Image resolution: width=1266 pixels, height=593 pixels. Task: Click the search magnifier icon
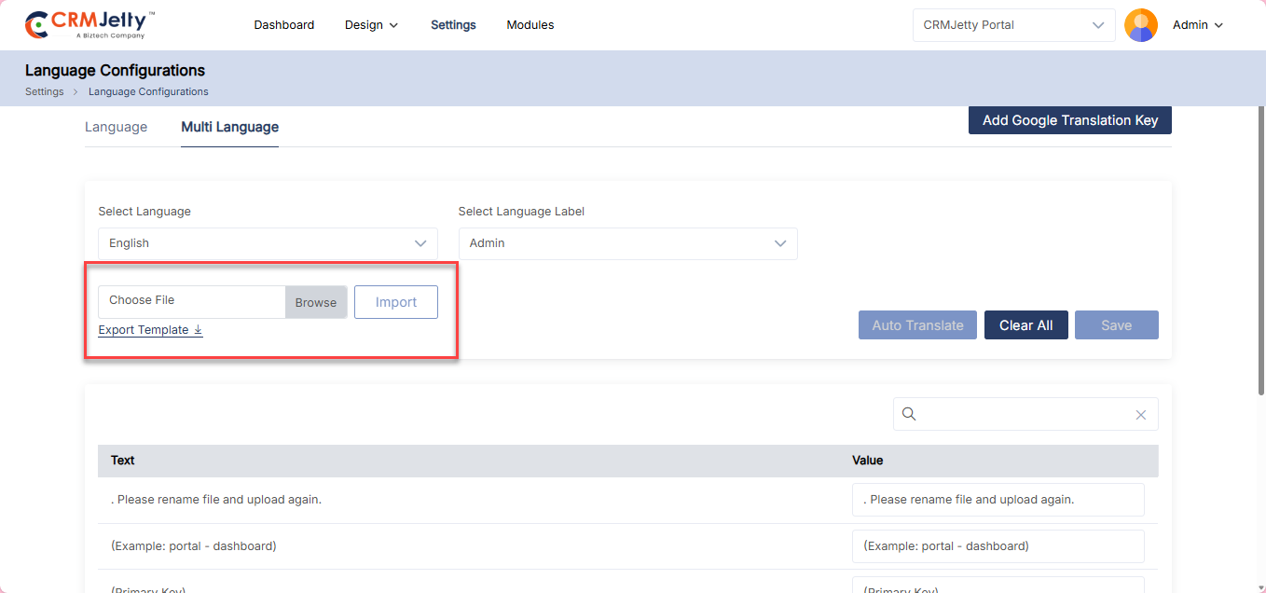pos(910,415)
